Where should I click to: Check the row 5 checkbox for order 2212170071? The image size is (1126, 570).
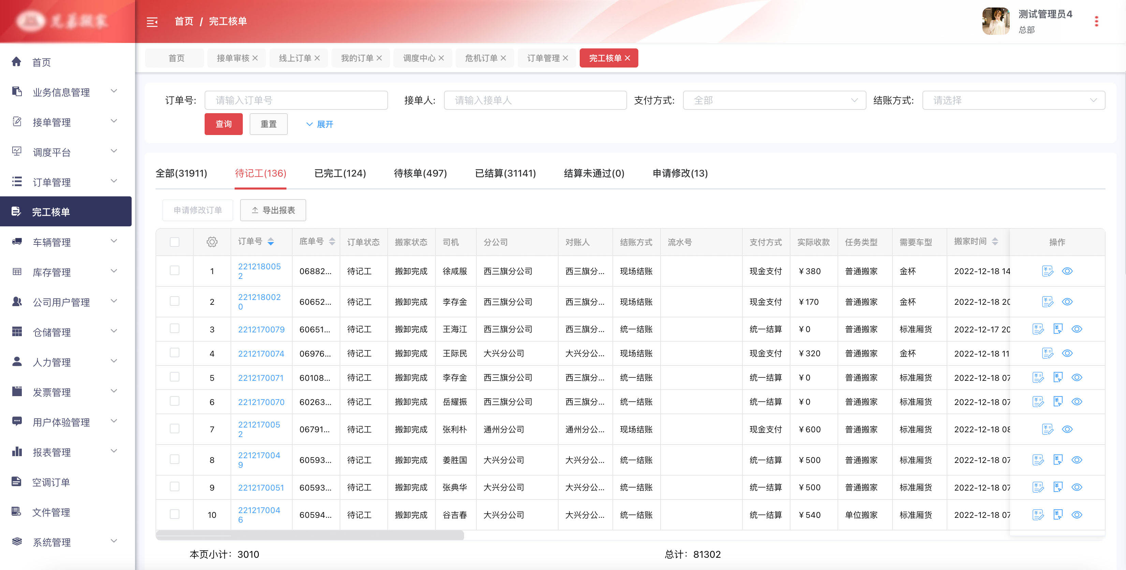pos(174,377)
